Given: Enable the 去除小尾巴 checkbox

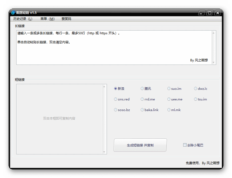Looking at the screenshot, I should pos(185,145).
